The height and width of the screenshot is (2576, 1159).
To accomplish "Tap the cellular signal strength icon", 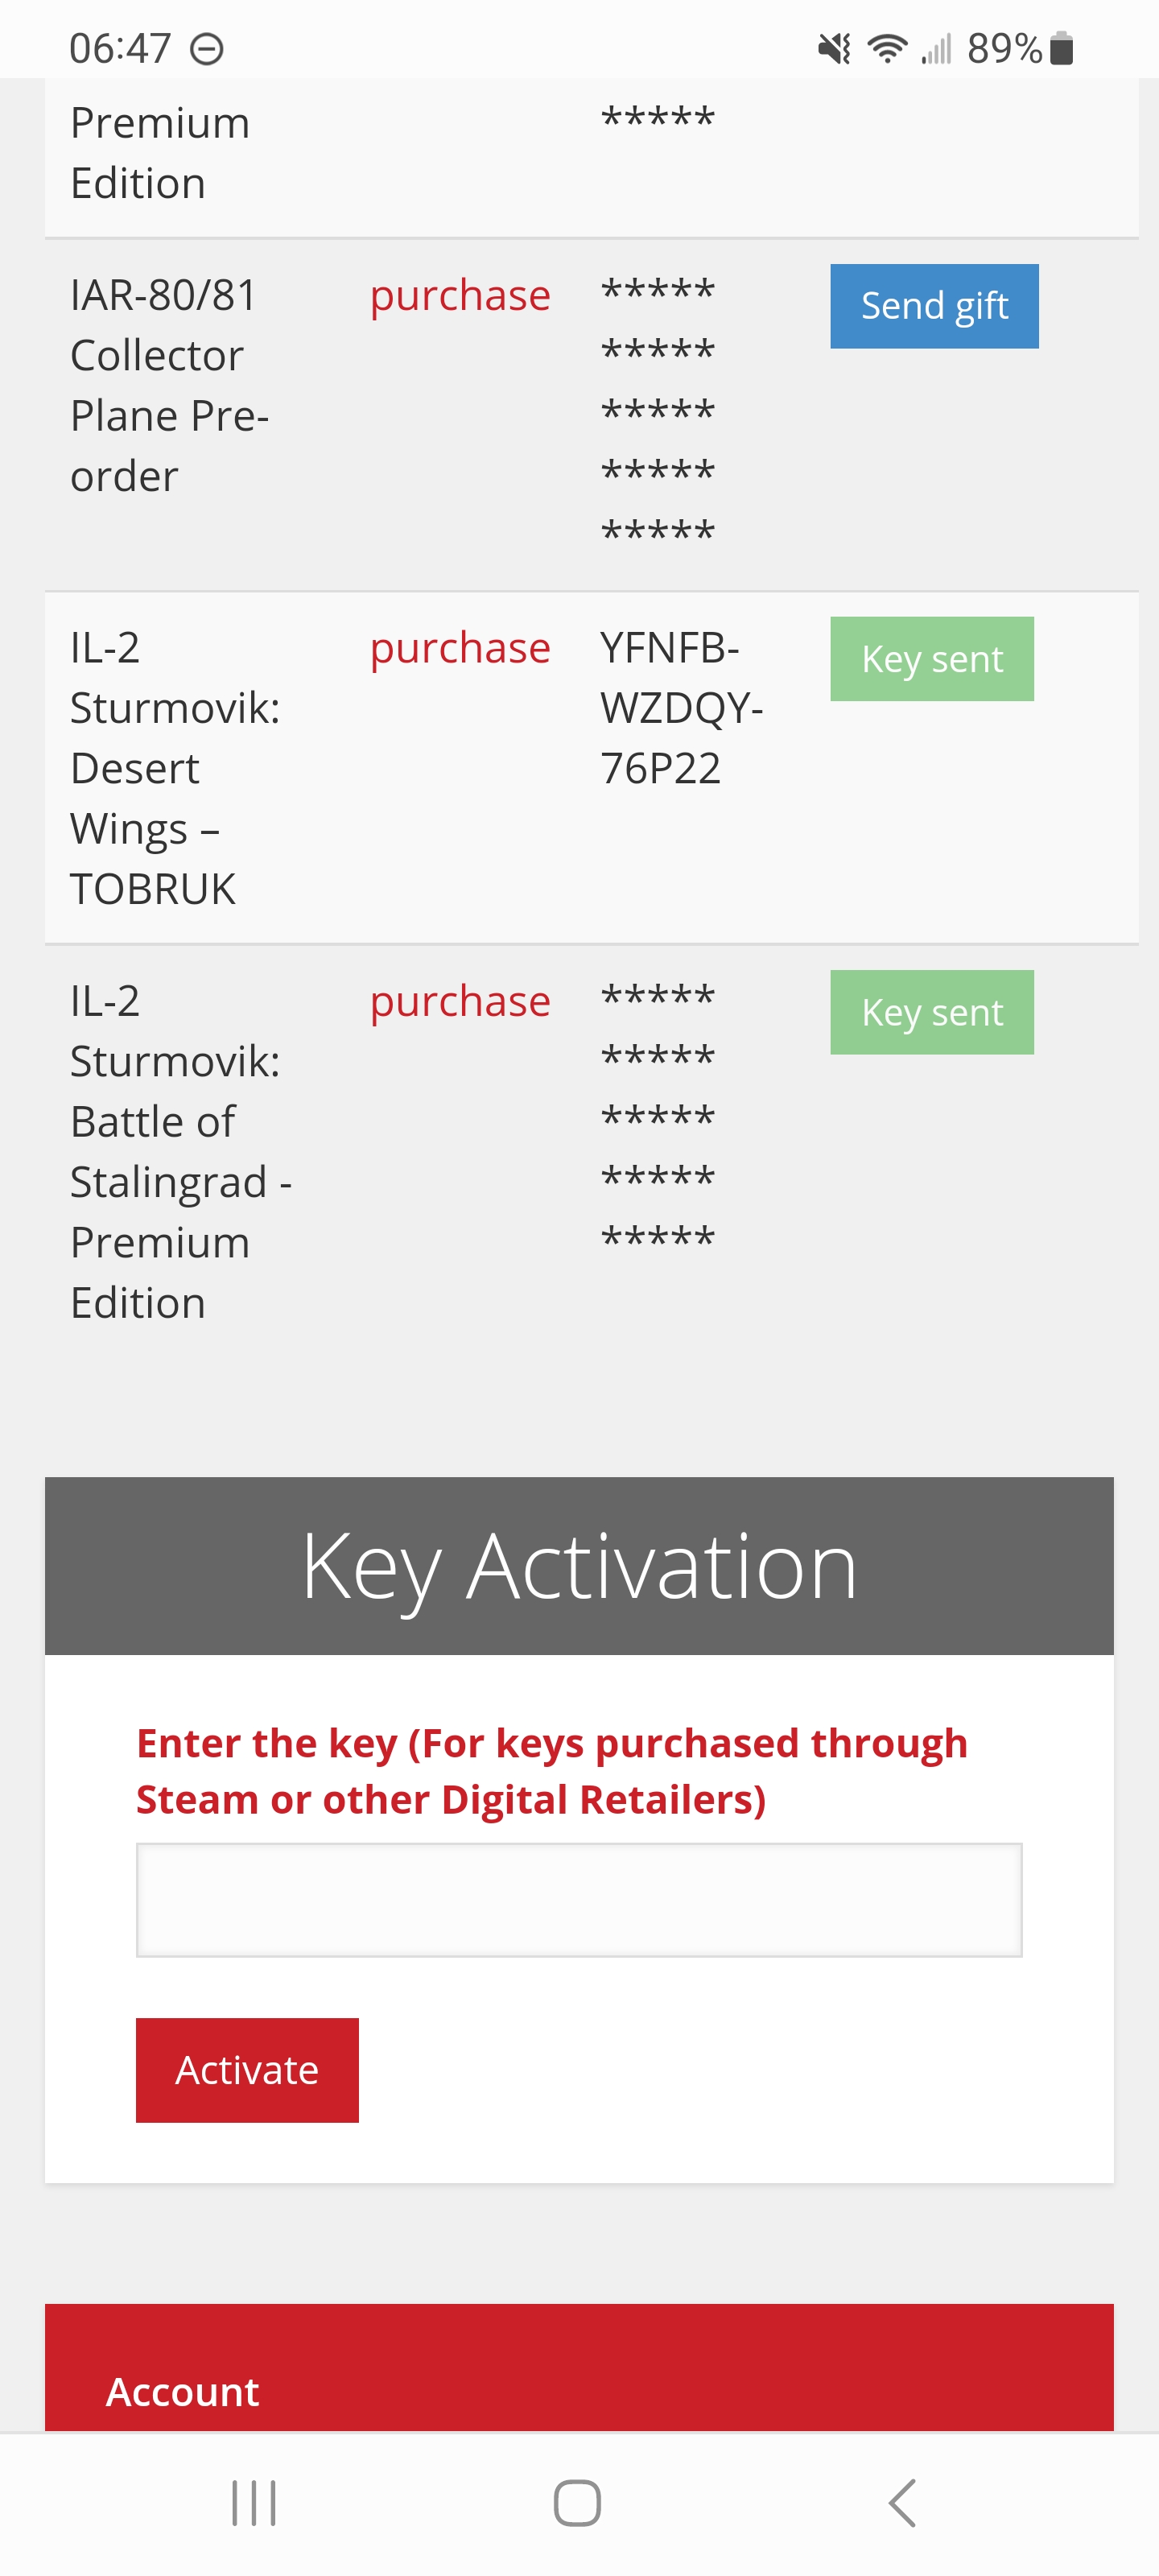I will point(936,48).
